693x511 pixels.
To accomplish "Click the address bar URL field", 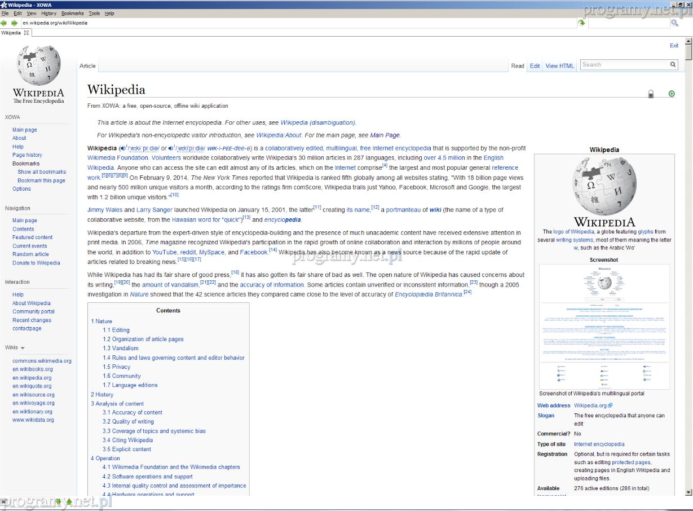I will [282, 23].
